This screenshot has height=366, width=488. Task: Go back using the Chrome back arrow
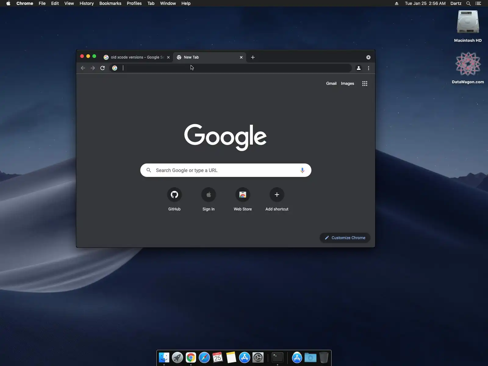tap(83, 68)
